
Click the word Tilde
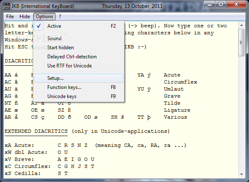(x=172, y=103)
